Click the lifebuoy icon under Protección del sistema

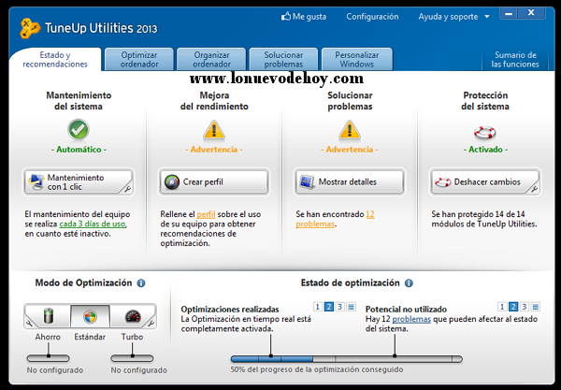click(485, 133)
